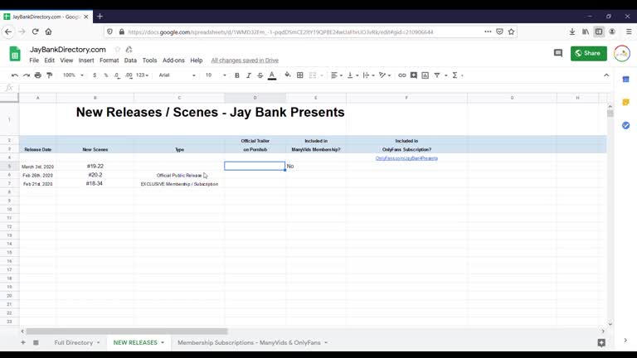
Task: Open the Help menu
Action: click(x=197, y=60)
